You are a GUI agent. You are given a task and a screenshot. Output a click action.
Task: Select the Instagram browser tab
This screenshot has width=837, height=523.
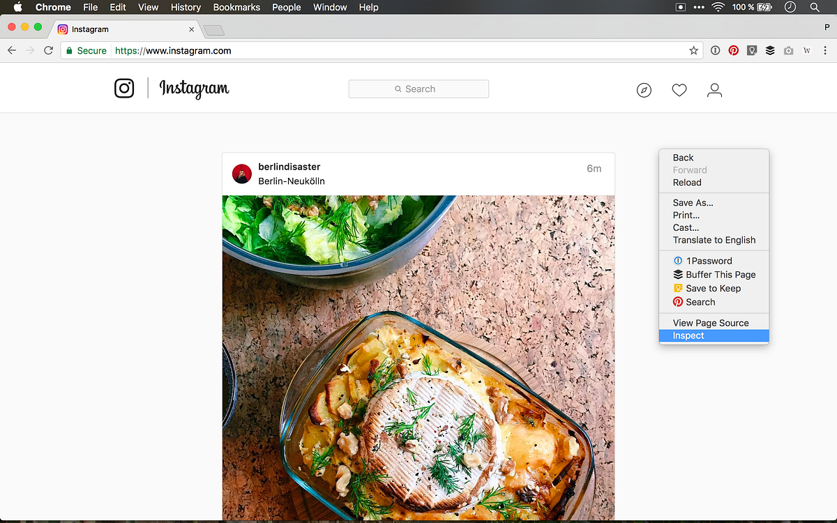pos(126,29)
